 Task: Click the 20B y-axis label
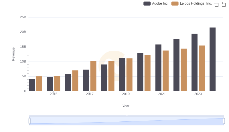[23, 32]
